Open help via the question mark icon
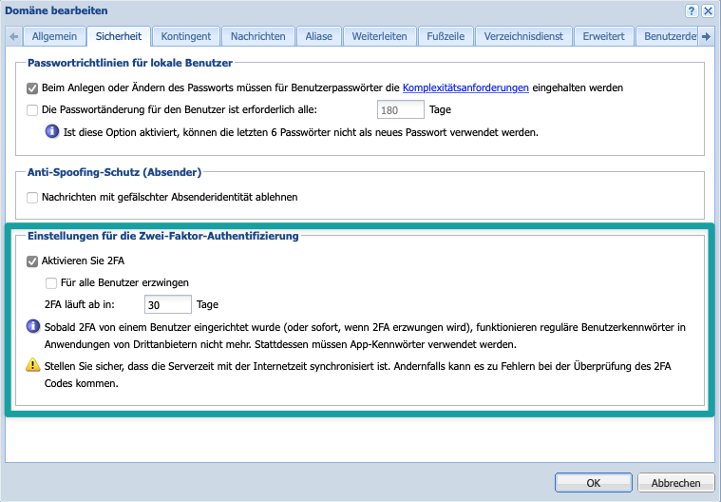 click(692, 11)
